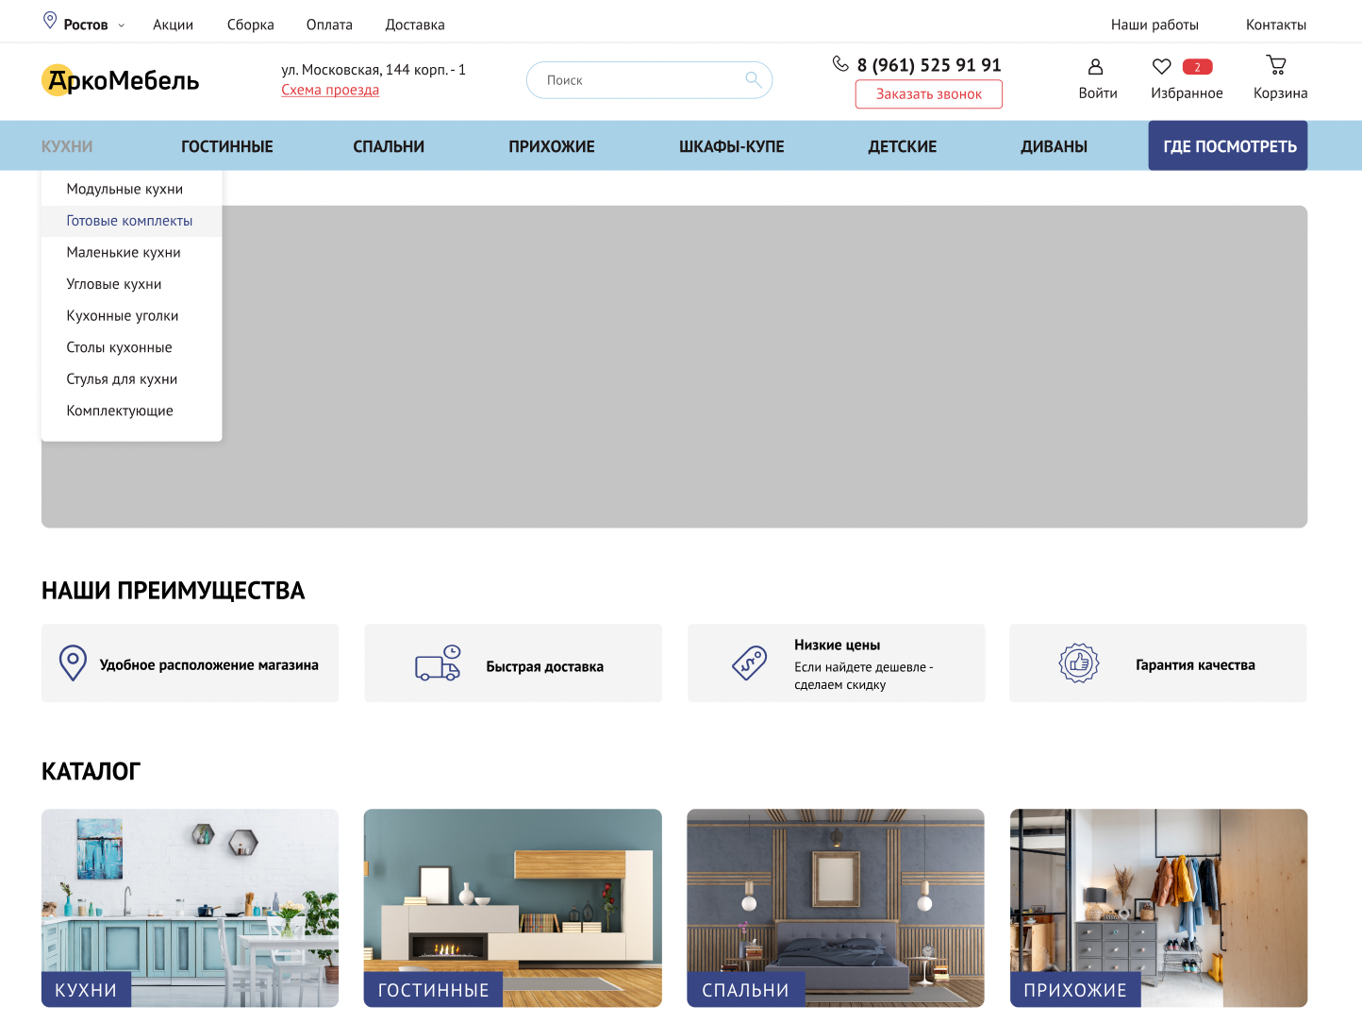Click the shopping cart icon
Screen dimensions: 1362x1023
pos(1276,65)
